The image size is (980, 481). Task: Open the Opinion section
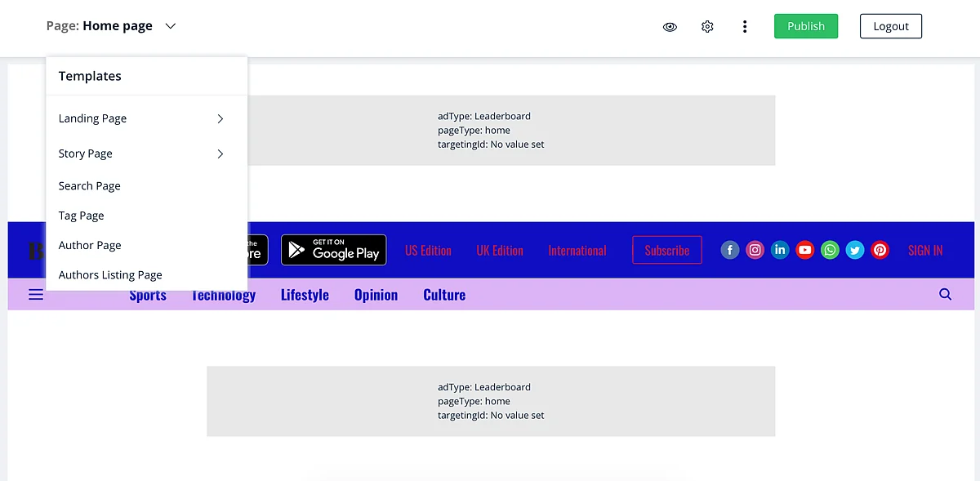coord(376,295)
